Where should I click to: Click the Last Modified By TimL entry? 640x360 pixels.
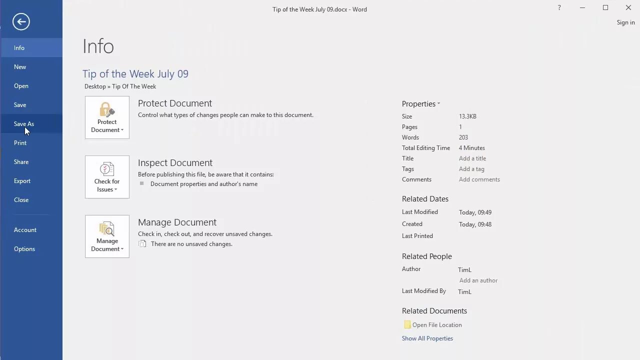click(464, 292)
